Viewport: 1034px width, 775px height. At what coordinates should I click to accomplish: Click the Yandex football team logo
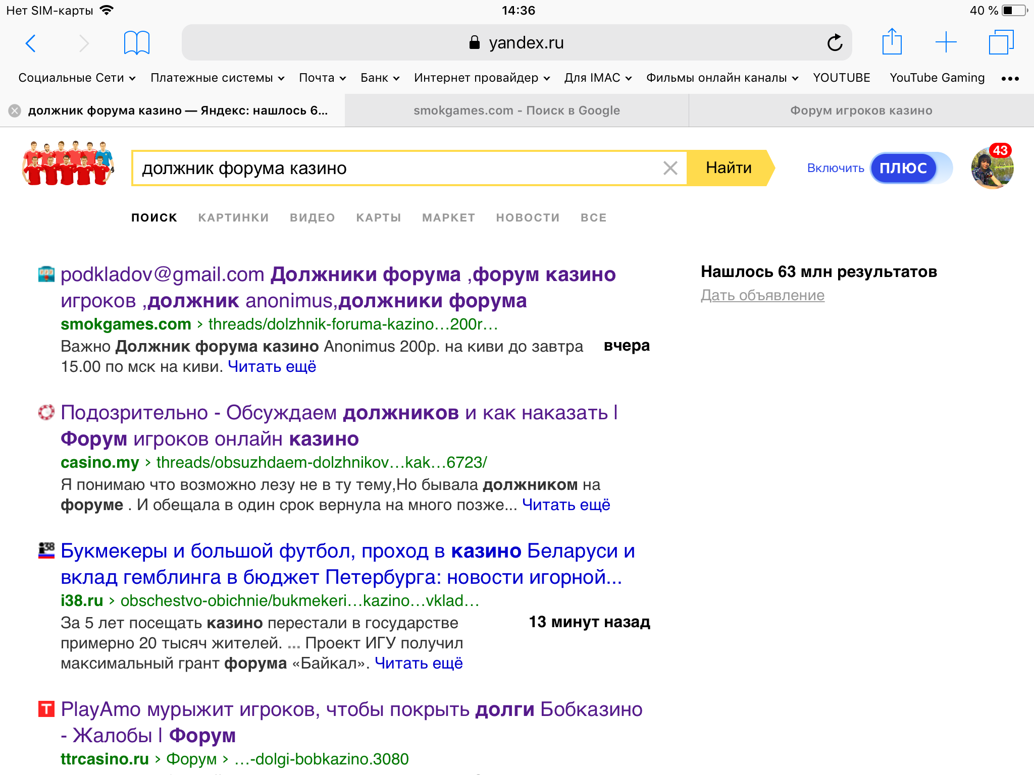[68, 163]
